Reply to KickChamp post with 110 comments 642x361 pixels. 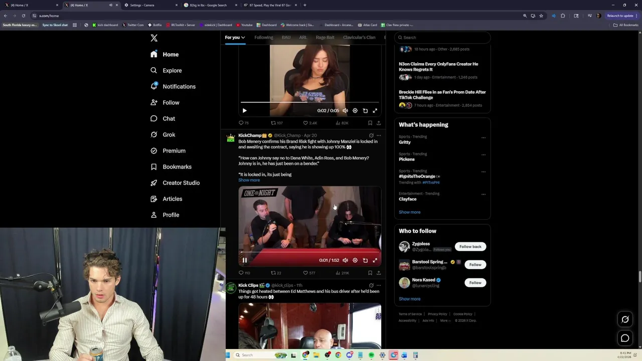(244, 273)
